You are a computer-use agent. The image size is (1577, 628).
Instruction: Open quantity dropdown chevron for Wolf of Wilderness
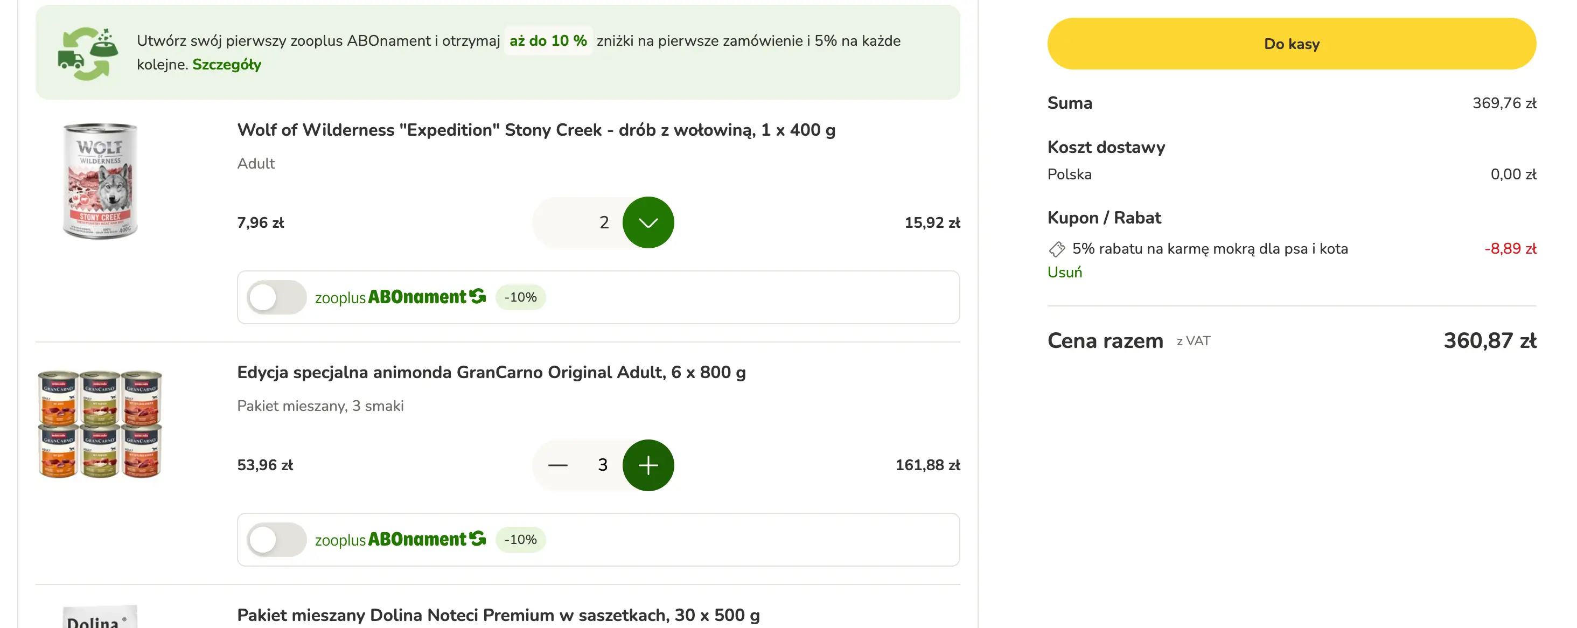(x=648, y=223)
